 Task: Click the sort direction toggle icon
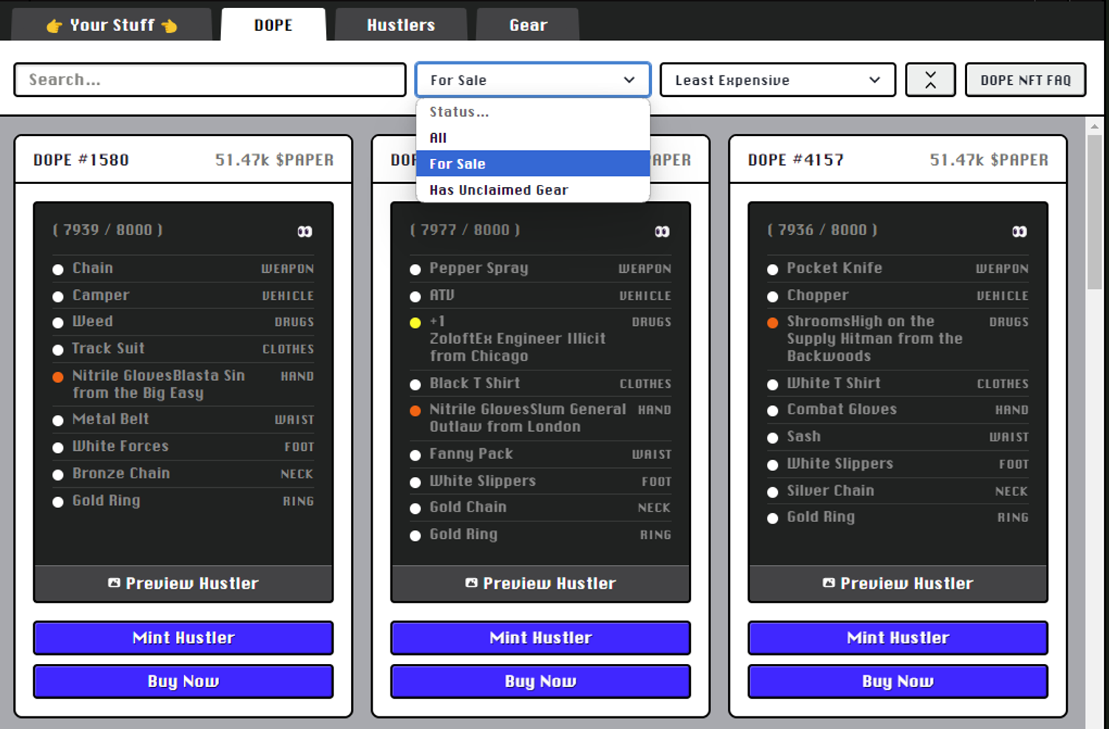[930, 80]
